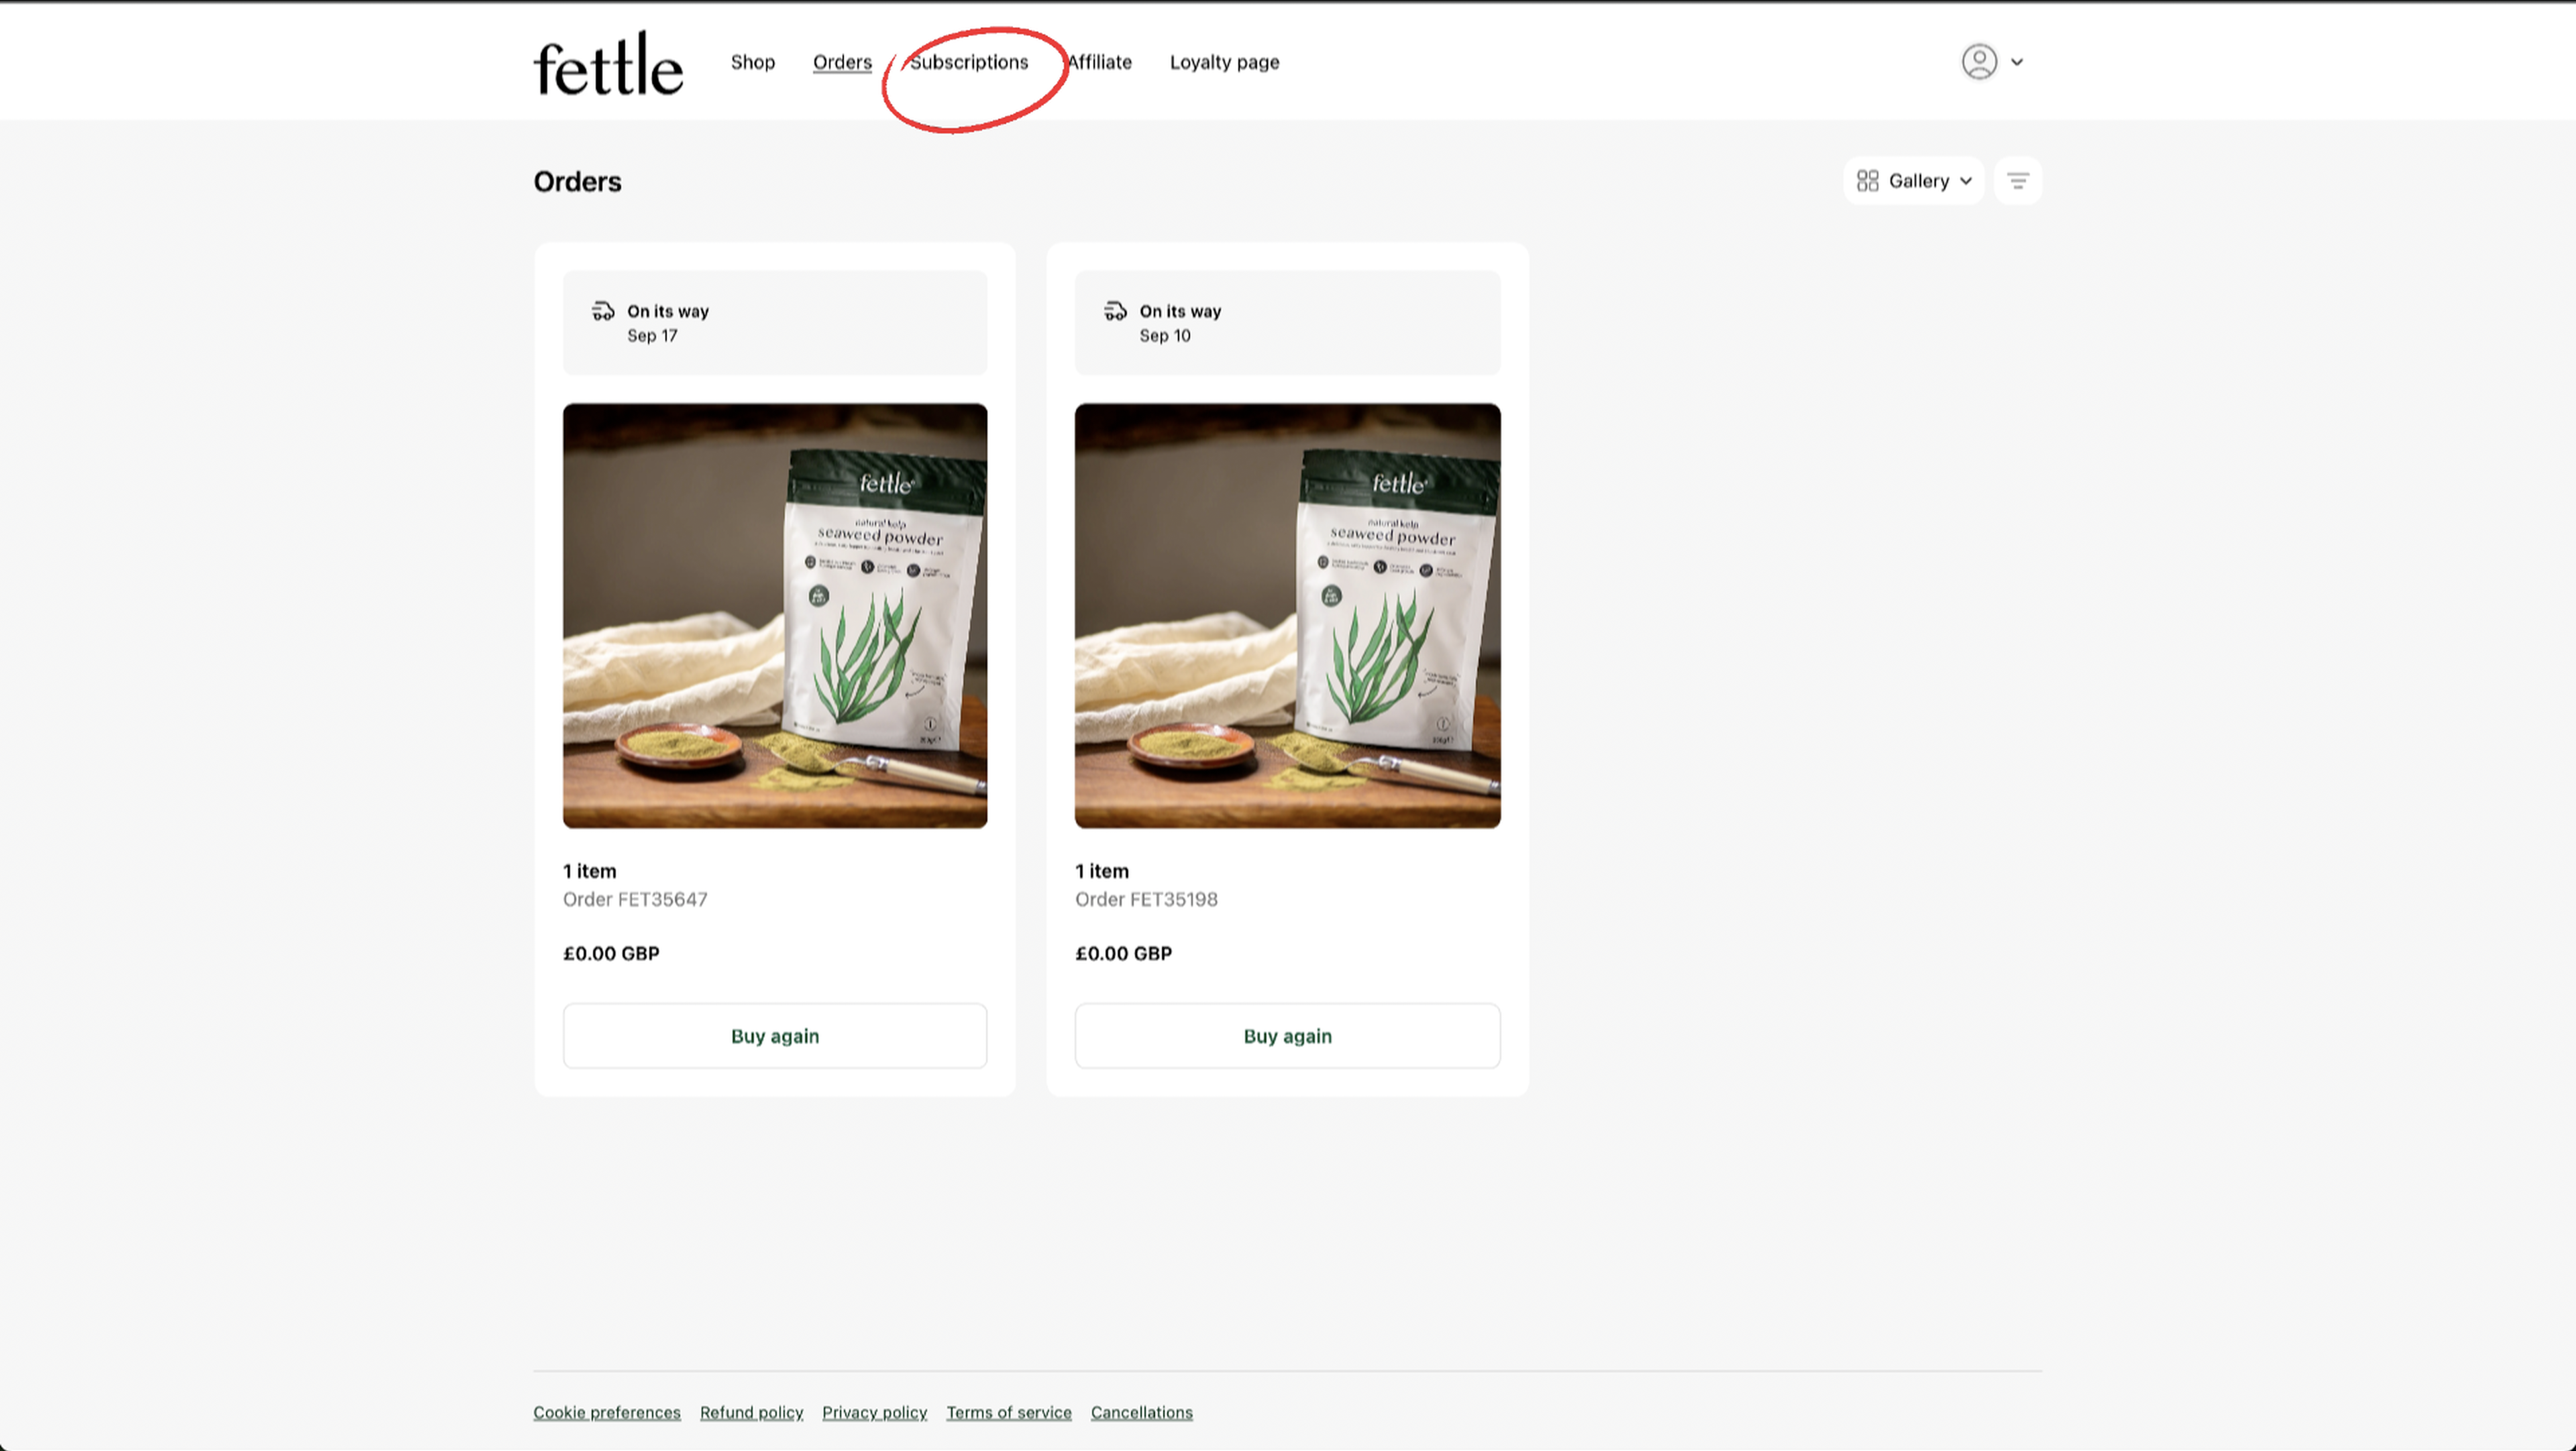Viewport: 2576px width, 1451px height.
Task: Navigate to the Affiliate page
Action: point(1099,62)
